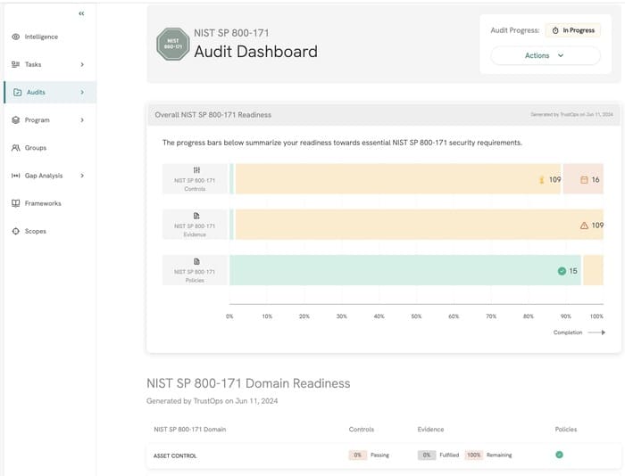Click 'Generated by TrustOps on Jun 11, 2024' subtitle
The height and width of the screenshot is (476, 625).
212,401
